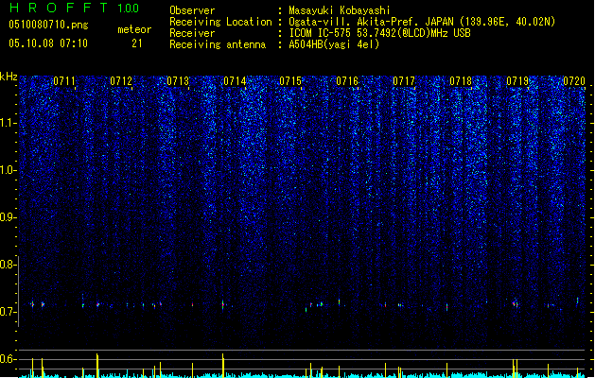Image resolution: width=595 pixels, height=378 pixels.
Task: Click location text Ogata-vill. Akita-Pref. JAPAN
Action: [x=373, y=22]
